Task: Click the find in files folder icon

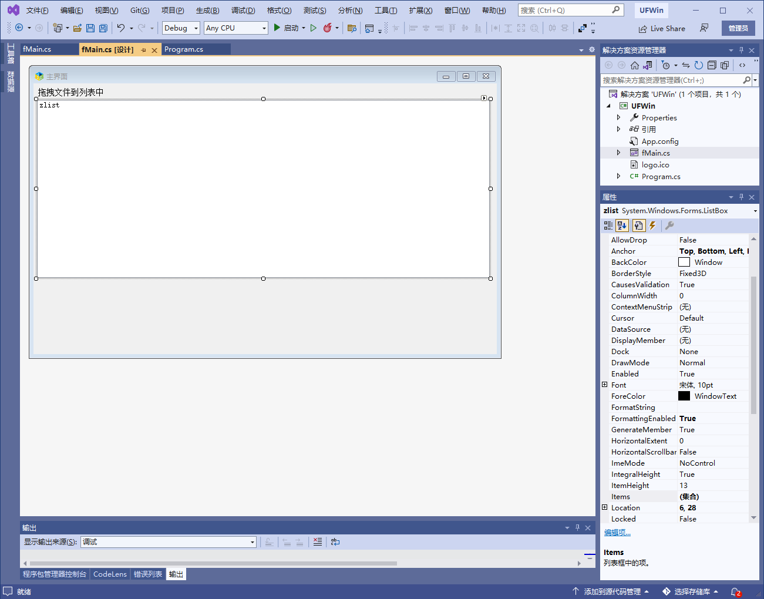Action: (x=352, y=28)
